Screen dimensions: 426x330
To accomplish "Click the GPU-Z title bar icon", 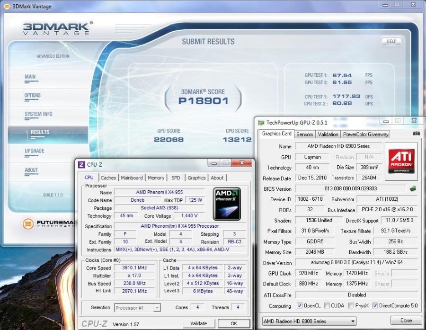I will pos(261,123).
